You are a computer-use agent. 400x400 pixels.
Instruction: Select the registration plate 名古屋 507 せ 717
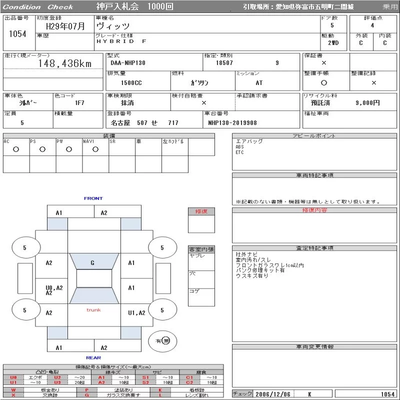tap(144, 123)
